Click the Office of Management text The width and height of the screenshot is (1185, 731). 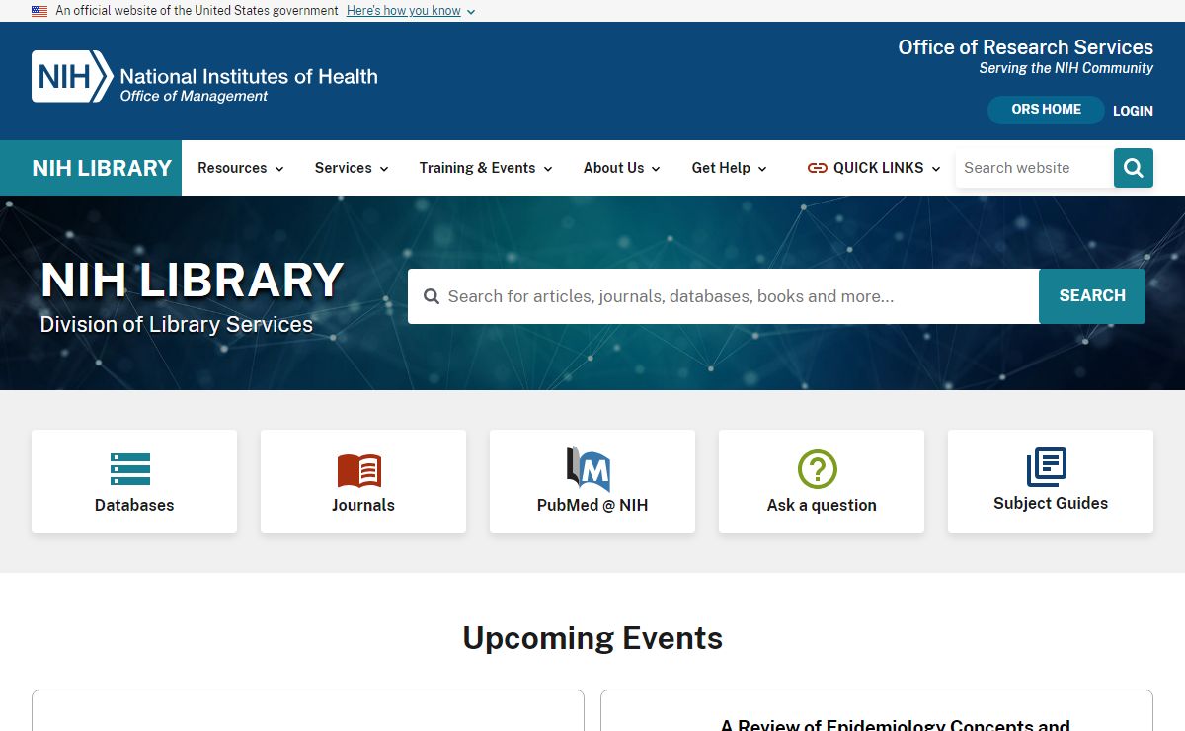coord(194,97)
